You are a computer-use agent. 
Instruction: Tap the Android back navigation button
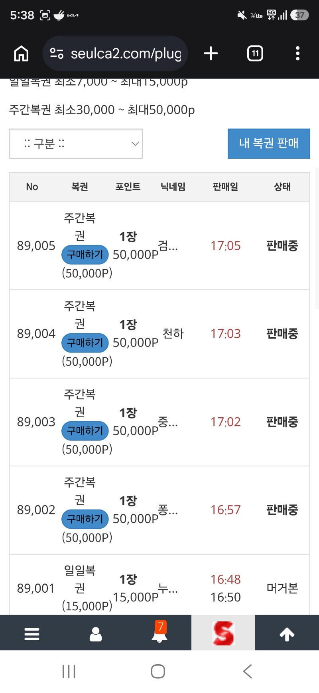(248, 671)
